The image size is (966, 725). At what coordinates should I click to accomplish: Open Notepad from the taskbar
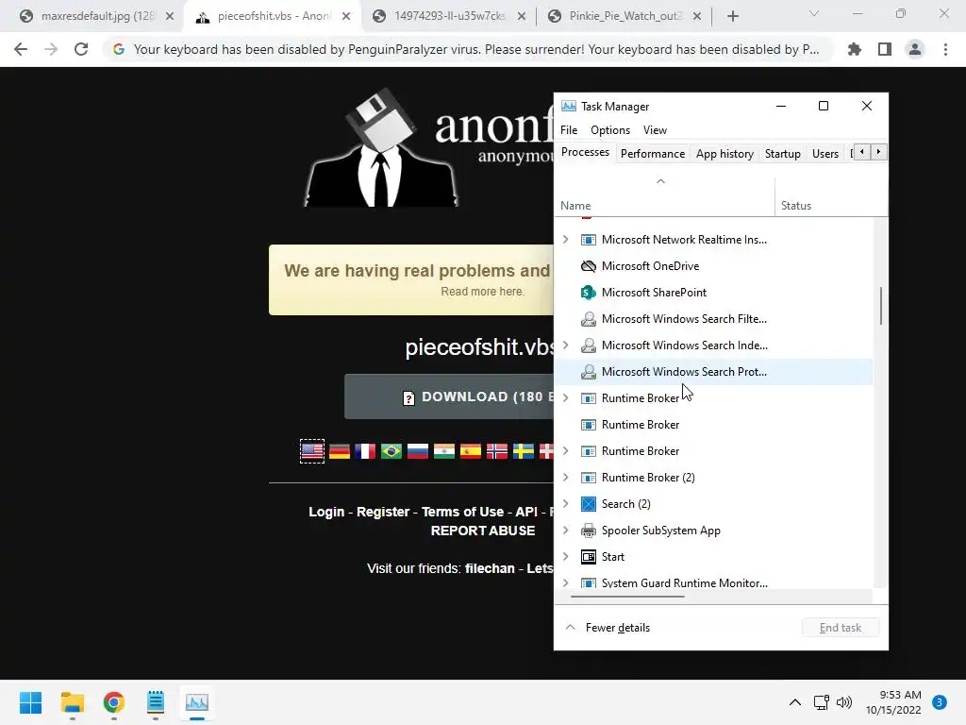tap(156, 702)
